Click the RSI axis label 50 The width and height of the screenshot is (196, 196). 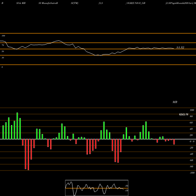3,51
